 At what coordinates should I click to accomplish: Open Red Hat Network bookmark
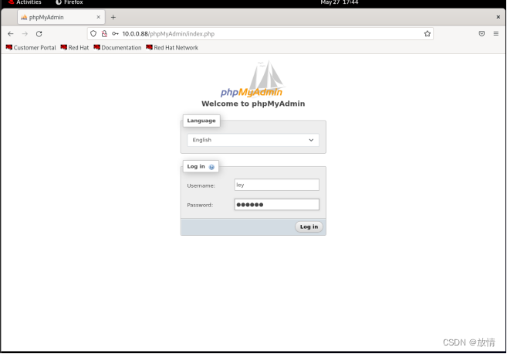point(172,48)
